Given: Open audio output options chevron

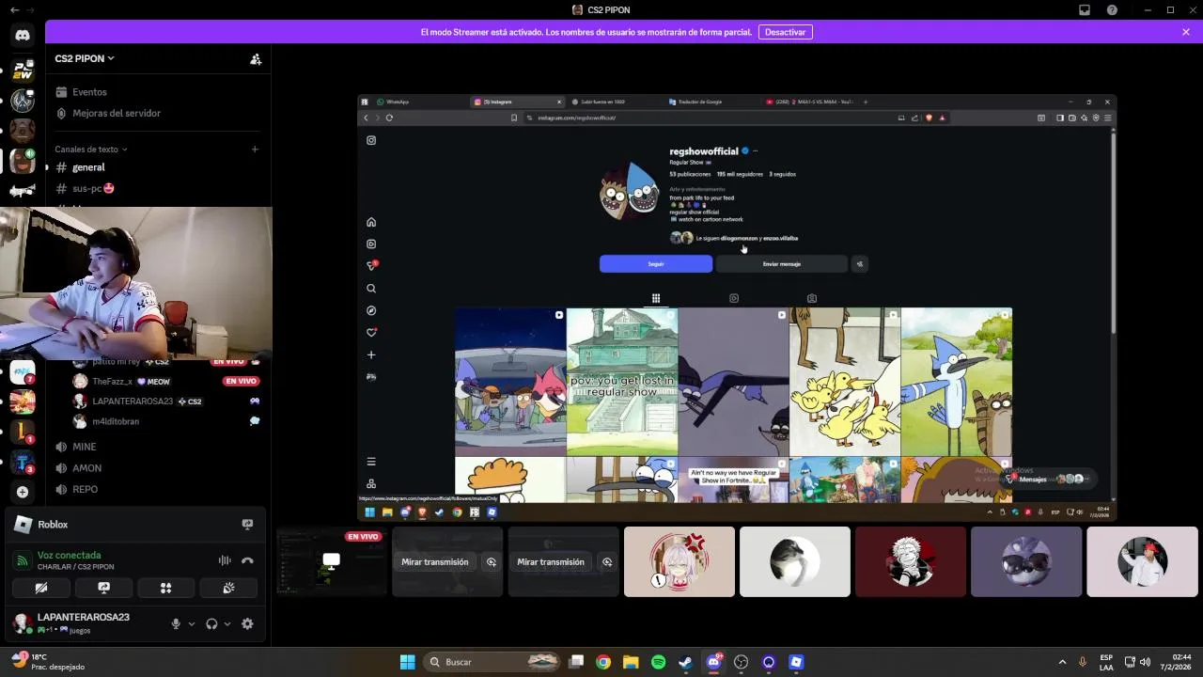Looking at the screenshot, I should [x=227, y=623].
